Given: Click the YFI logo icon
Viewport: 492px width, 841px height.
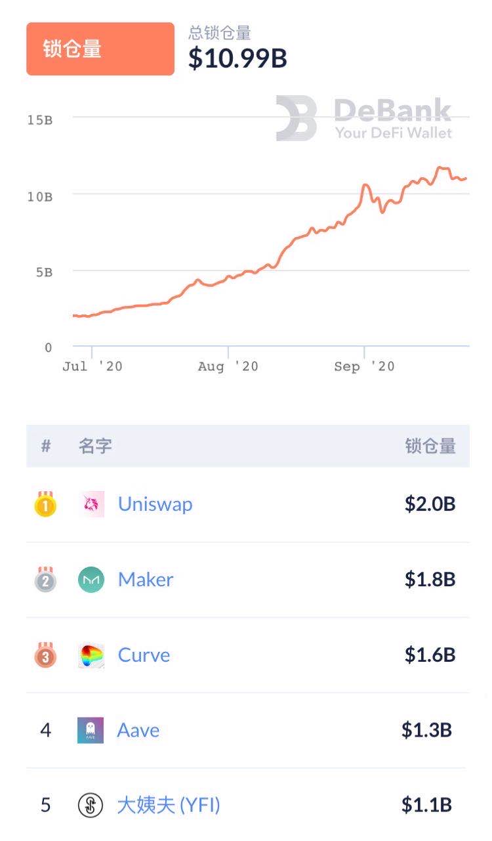Looking at the screenshot, I should click(x=91, y=805).
